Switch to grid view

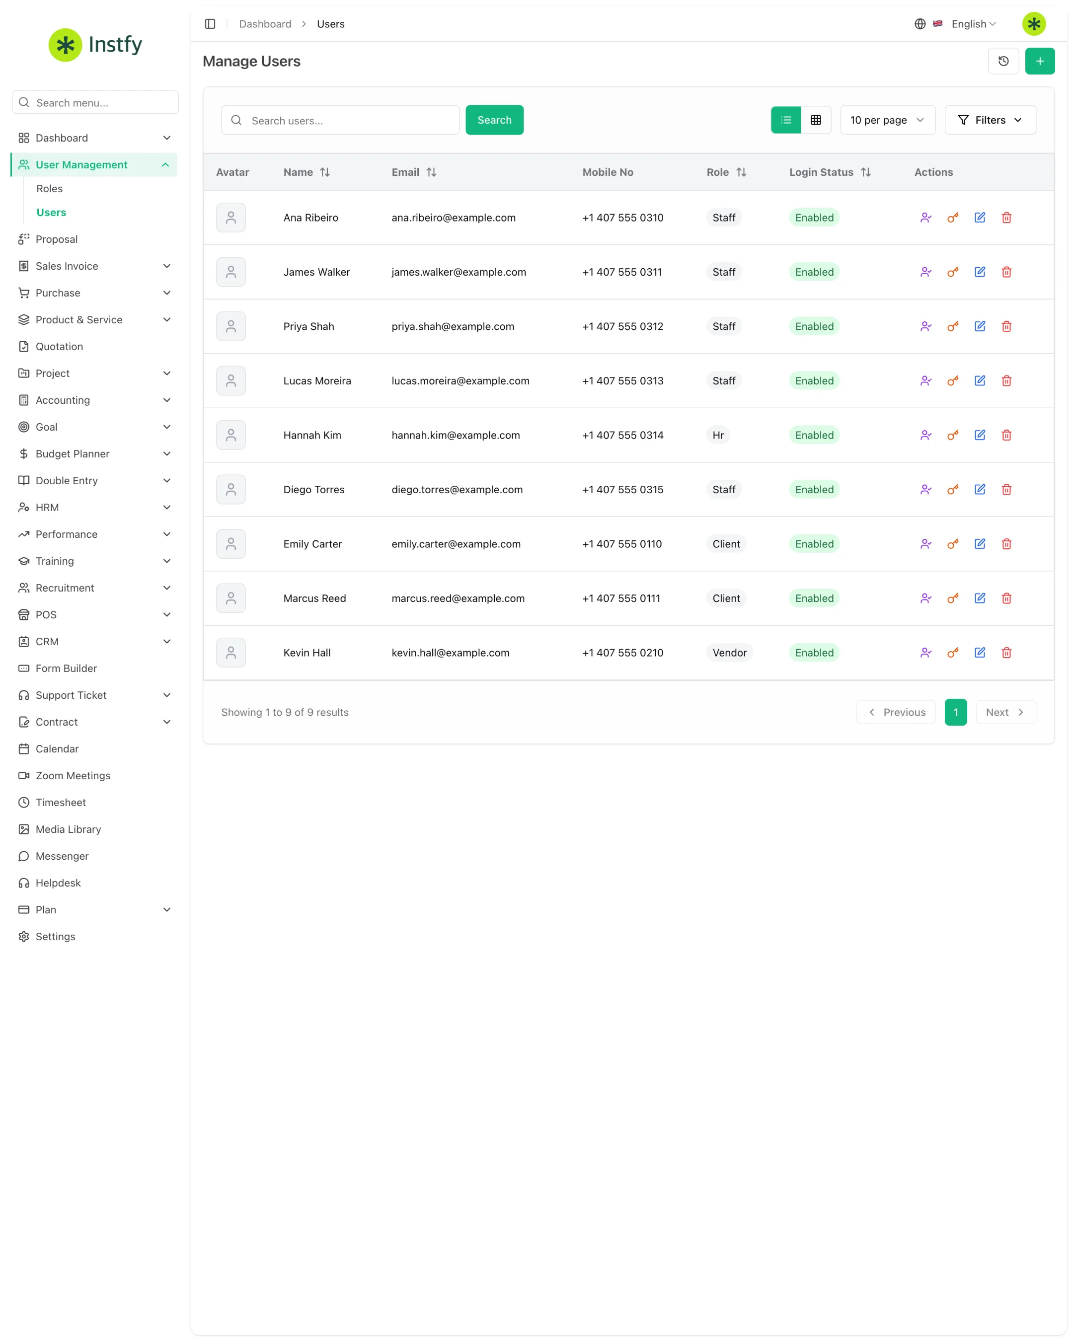click(x=816, y=120)
